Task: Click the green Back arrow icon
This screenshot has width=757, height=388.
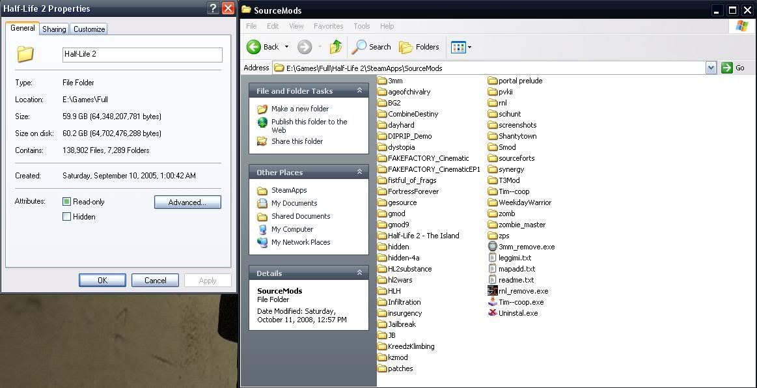Action: click(x=253, y=47)
